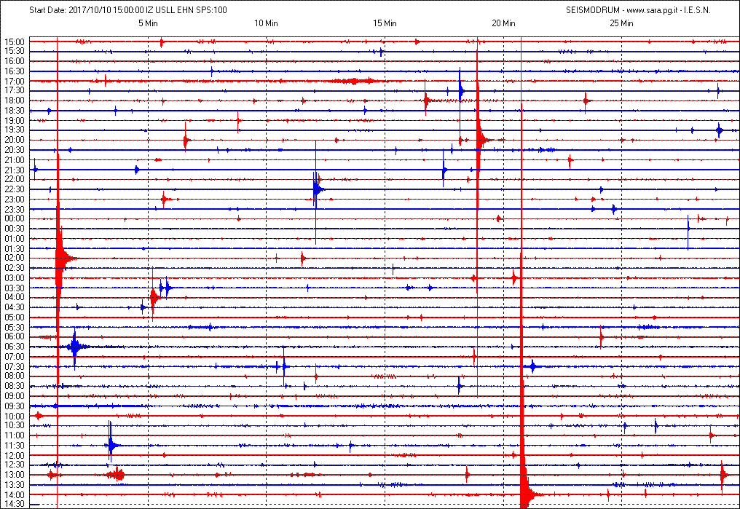Click the 21:30 row time label
The height and width of the screenshot is (509, 740).
15,170
